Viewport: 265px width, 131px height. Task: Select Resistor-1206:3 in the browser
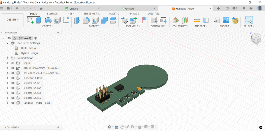click(x=31, y=93)
